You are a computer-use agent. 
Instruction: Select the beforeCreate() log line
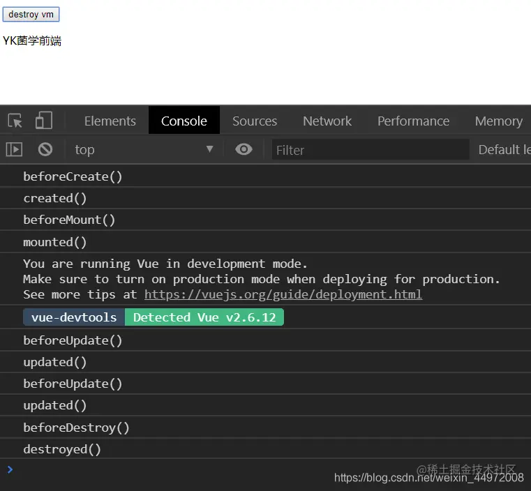265,176
